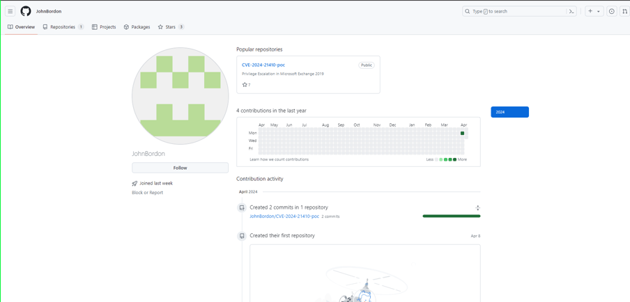Click the Created their first repository heading
This screenshot has height=302, width=630.
pos(282,235)
